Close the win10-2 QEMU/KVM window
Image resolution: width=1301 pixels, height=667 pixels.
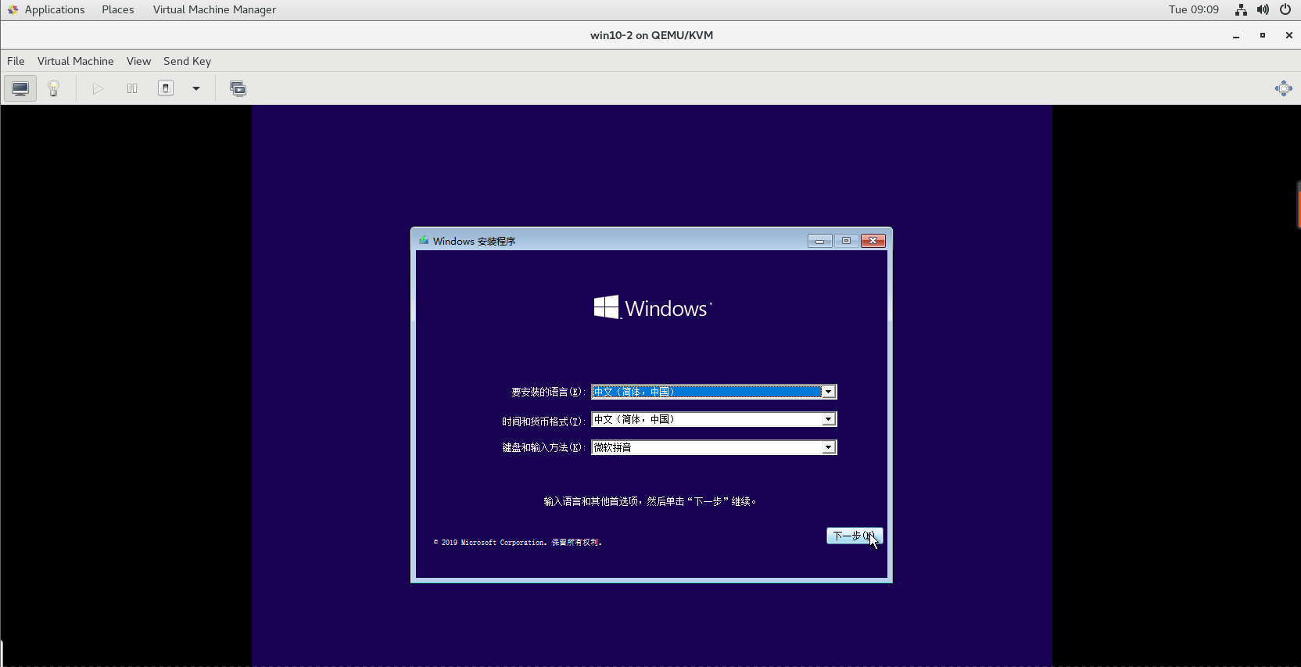pos(1289,35)
